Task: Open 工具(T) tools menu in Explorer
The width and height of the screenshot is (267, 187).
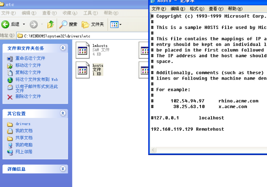Action: click(90, 13)
